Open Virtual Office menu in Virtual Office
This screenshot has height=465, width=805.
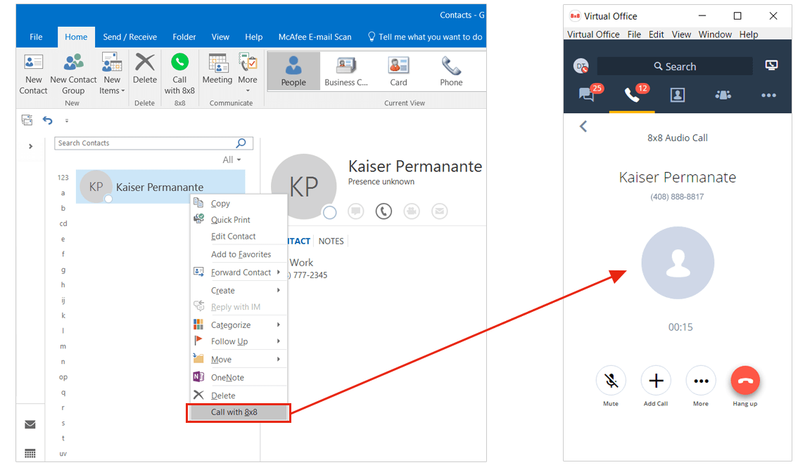coord(593,34)
